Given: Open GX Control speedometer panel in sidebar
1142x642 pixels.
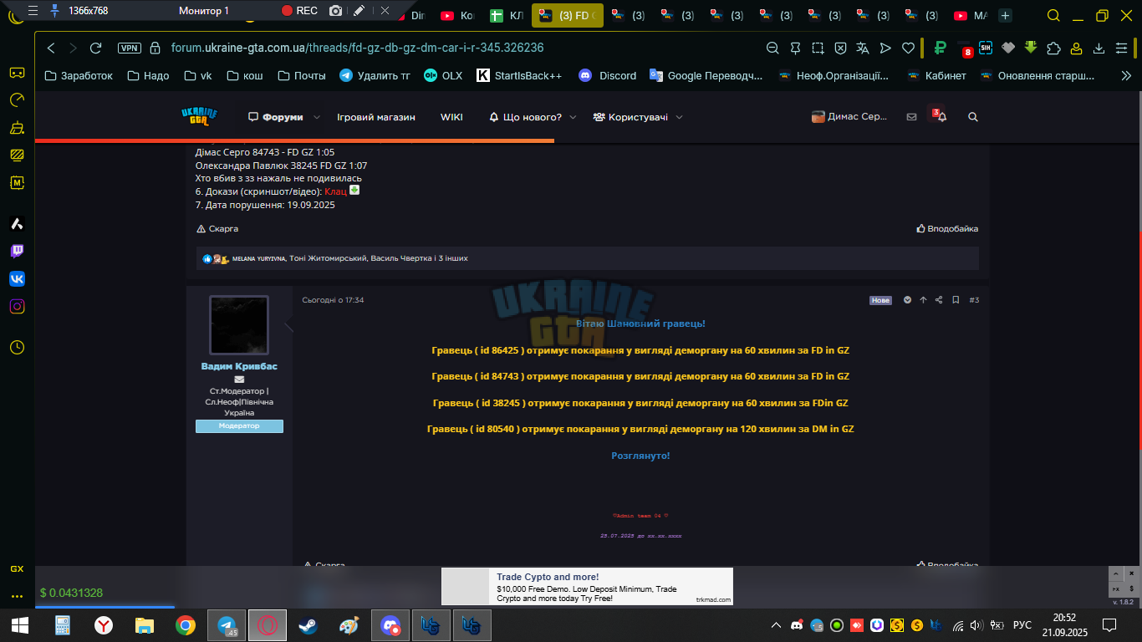Looking at the screenshot, I should point(17,100).
